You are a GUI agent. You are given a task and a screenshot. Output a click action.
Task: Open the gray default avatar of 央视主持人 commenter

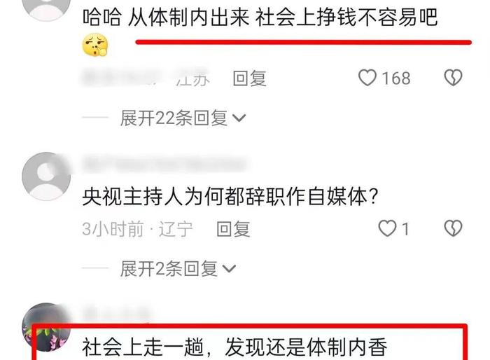(x=46, y=176)
